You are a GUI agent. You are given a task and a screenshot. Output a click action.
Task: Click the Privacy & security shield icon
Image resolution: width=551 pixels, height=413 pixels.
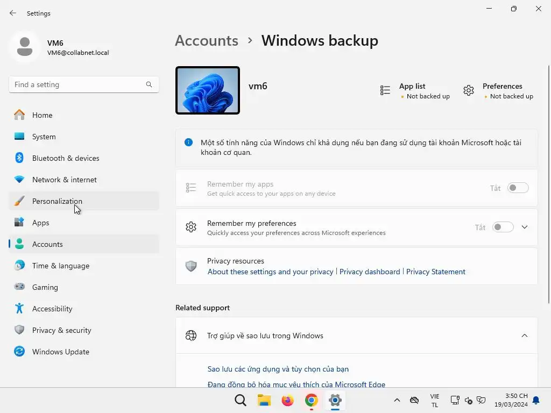coord(19,330)
